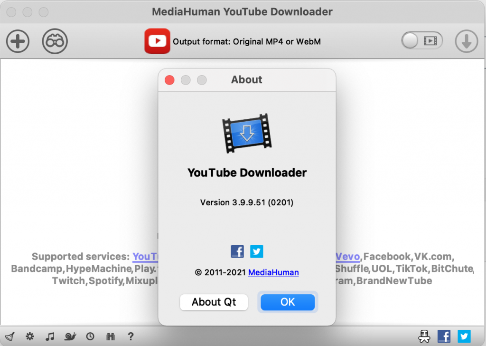This screenshot has width=486, height=346.
Task: Click the Facebook icon in About dialog
Action: click(237, 251)
